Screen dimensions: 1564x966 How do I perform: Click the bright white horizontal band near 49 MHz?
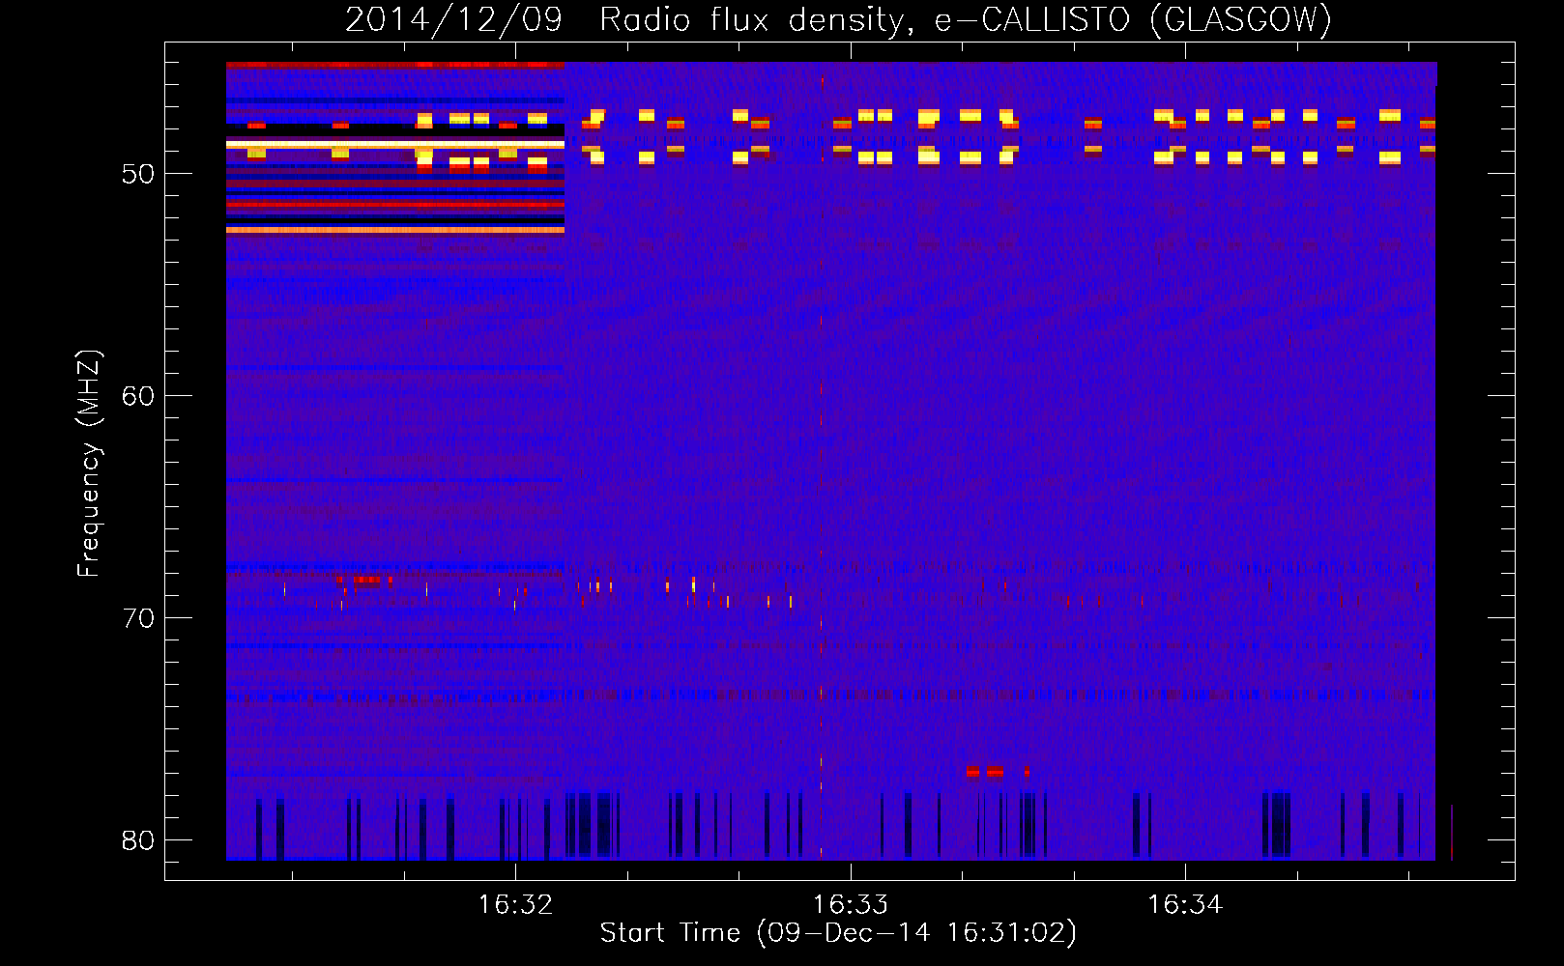pos(394,144)
